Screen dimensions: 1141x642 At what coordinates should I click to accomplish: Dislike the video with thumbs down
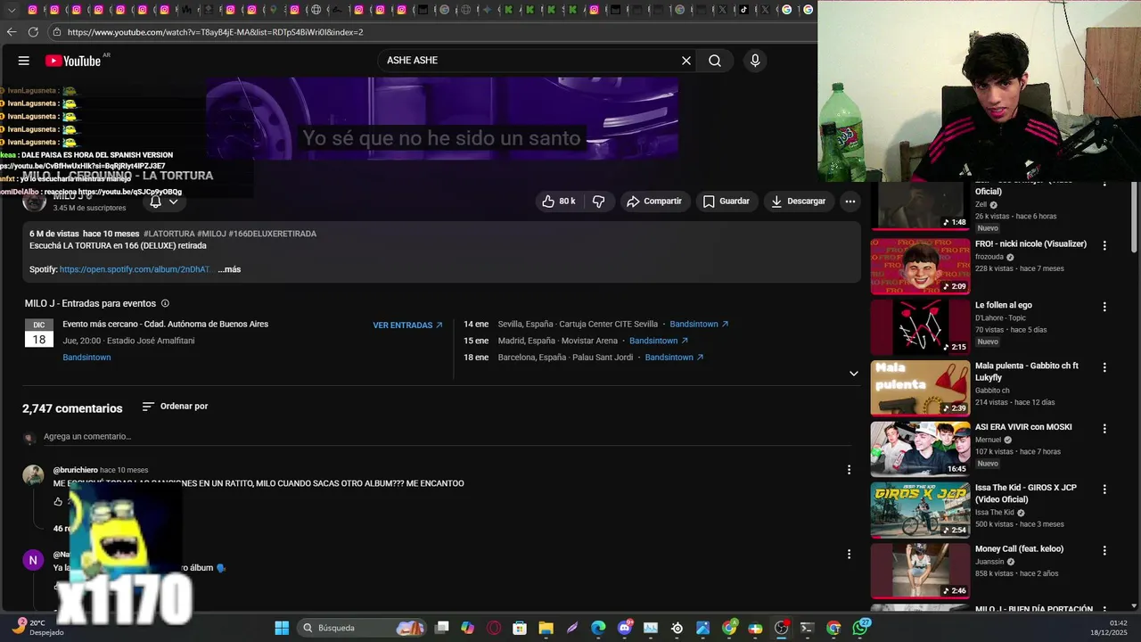pyautogui.click(x=599, y=202)
